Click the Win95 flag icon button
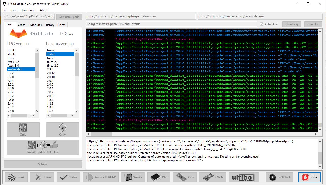This screenshot has height=185, width=326. click(x=133, y=177)
